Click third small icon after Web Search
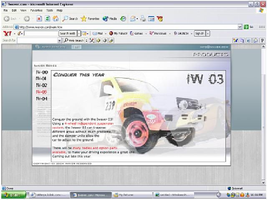 tap(105, 40)
